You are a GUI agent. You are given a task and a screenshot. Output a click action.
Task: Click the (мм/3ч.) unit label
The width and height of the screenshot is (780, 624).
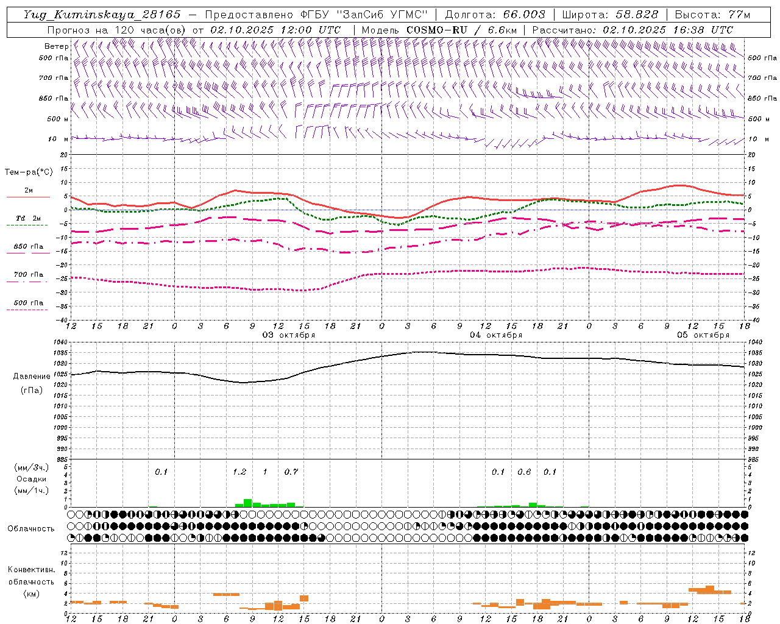click(31, 467)
